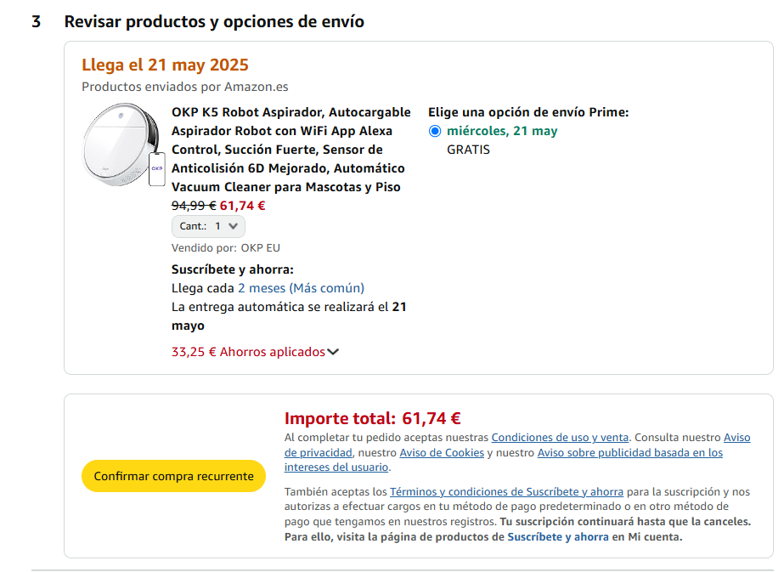Image resolution: width=784 pixels, height=572 pixels.
Task: Click the Aviso de privacidad link
Action: coord(517,445)
